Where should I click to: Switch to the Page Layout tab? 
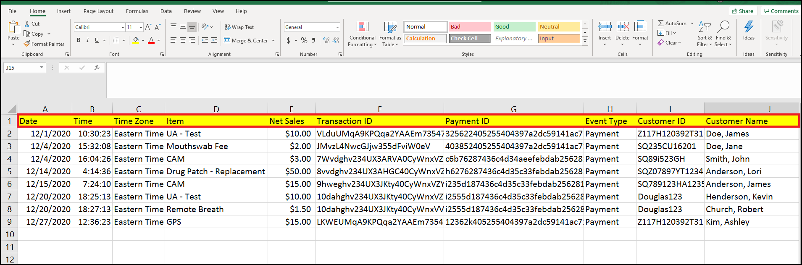coord(98,11)
